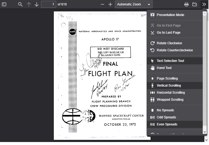Click the Even Spreads icon

[152, 124]
